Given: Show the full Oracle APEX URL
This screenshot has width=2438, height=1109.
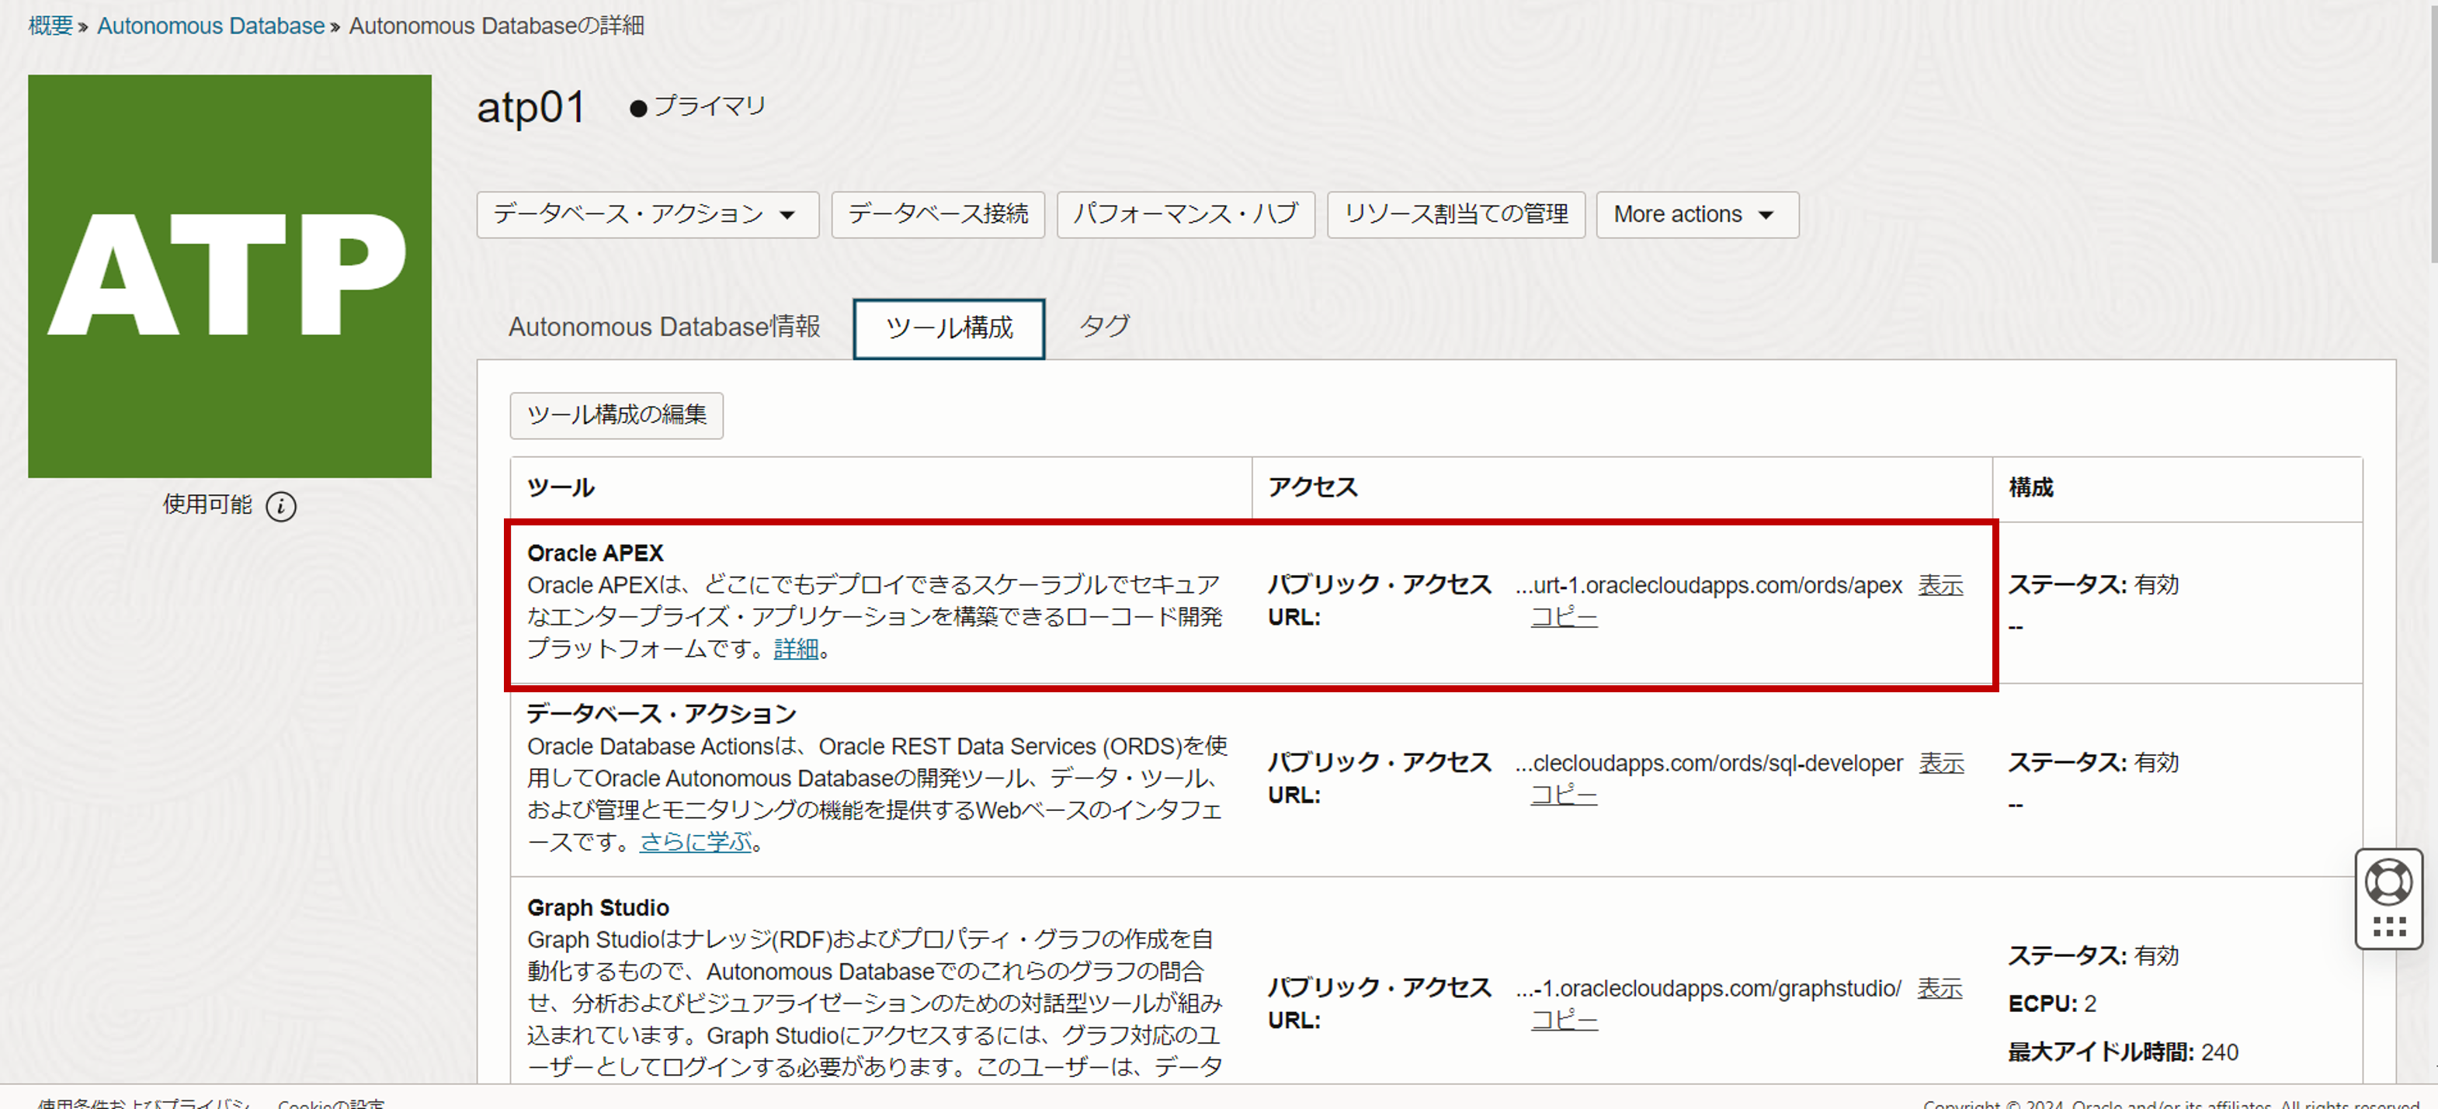Looking at the screenshot, I should point(1940,586).
